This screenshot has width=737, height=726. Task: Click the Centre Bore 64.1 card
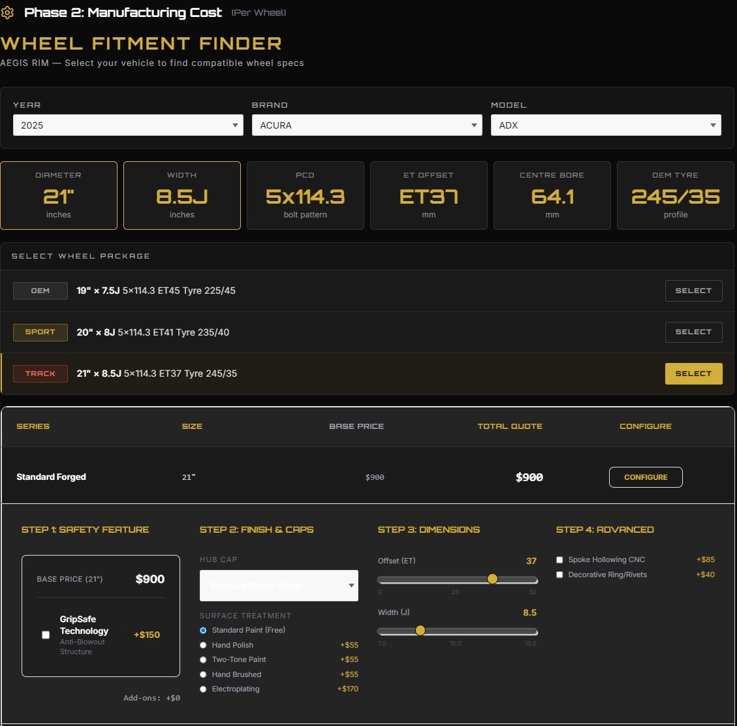click(x=552, y=196)
